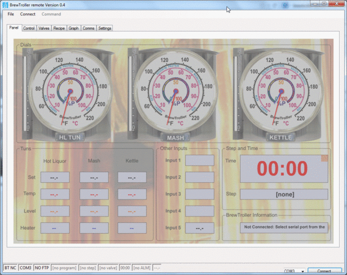Click the Input 1 field

pos(200,160)
